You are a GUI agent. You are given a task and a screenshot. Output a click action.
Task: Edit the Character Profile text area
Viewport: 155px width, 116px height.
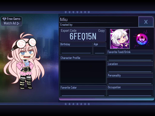(x=83, y=72)
